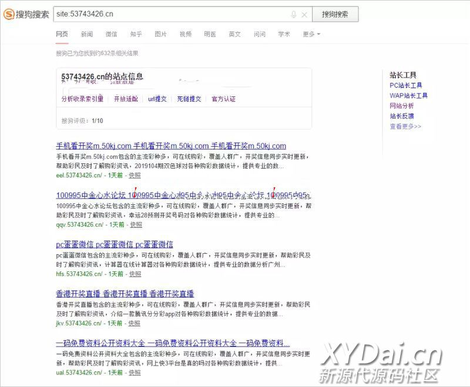Click the 53743426.cn的站点信息 heading
Screen dimensions: 470x387
click(102, 77)
